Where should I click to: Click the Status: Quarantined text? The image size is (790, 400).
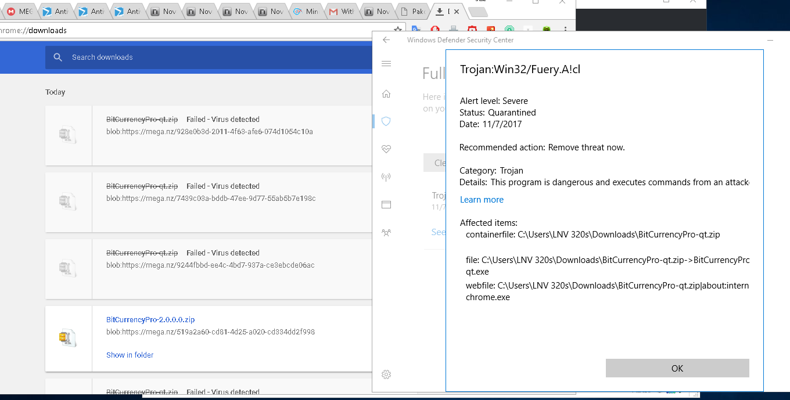[x=498, y=113]
